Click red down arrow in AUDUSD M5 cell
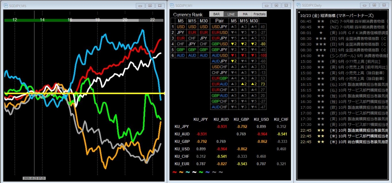Screen dimensions: 392x183 pos(233,55)
